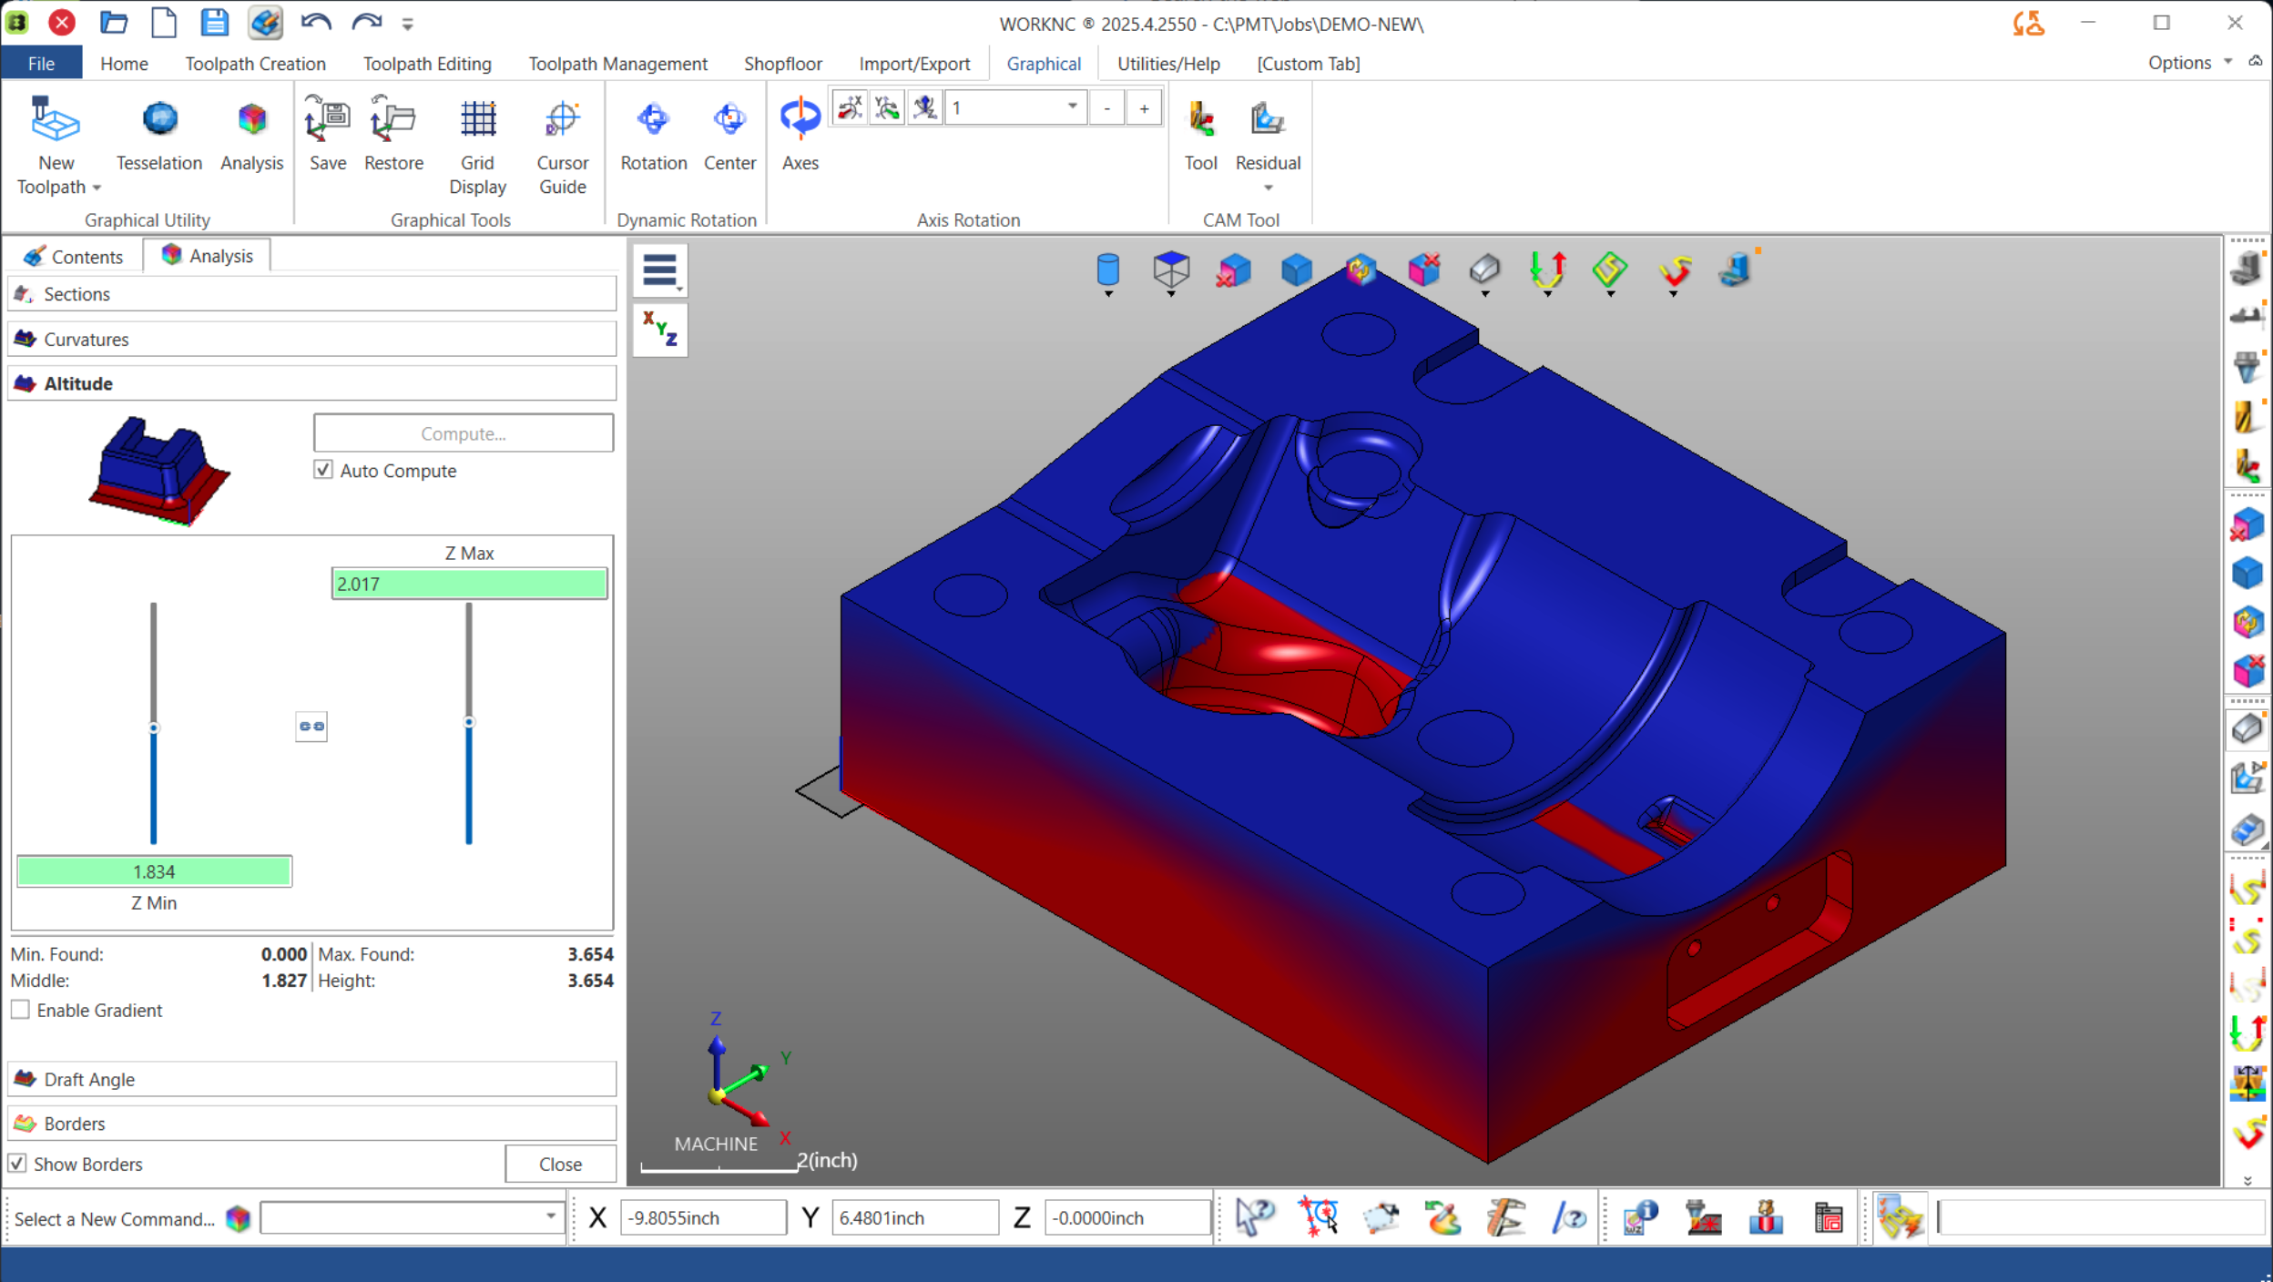Screen dimensions: 2273x1282
Task: Open the File menu
Action: (41, 64)
